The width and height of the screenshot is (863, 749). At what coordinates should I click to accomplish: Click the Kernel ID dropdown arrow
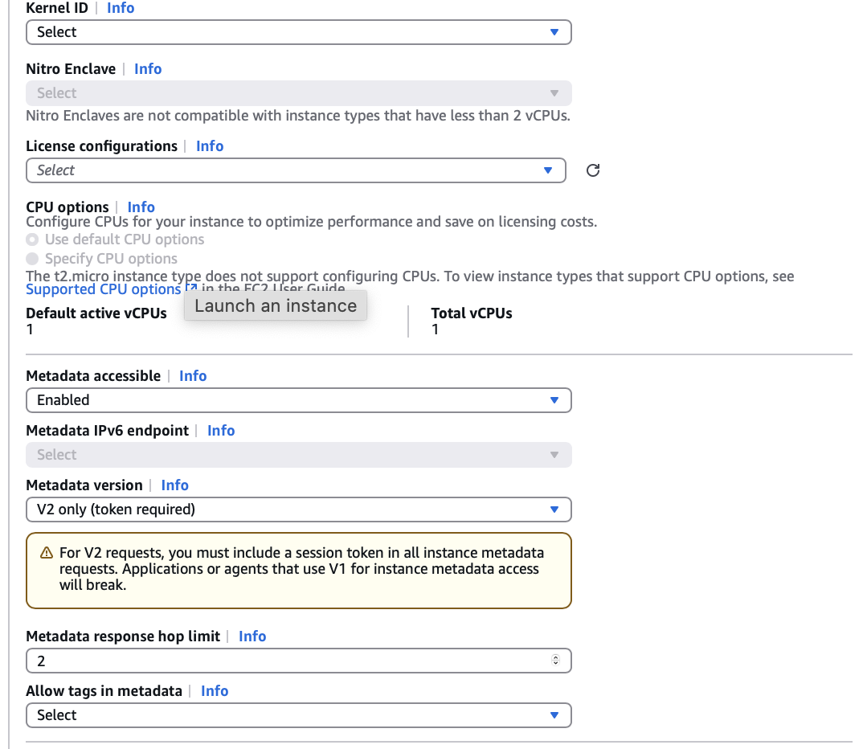click(554, 32)
